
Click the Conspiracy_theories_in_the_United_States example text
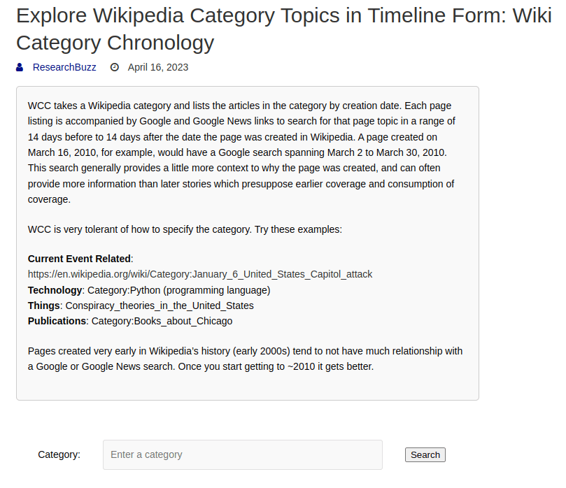[x=160, y=306]
